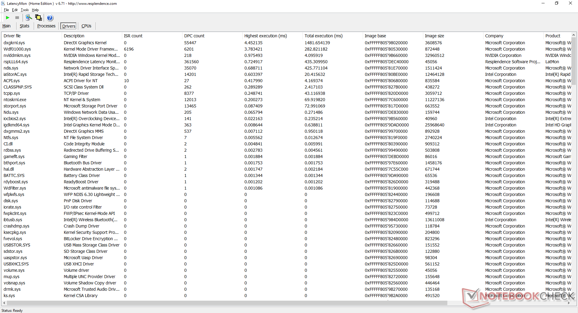The width and height of the screenshot is (578, 313).
Task: Switch to the Main tab
Action: pos(6,26)
